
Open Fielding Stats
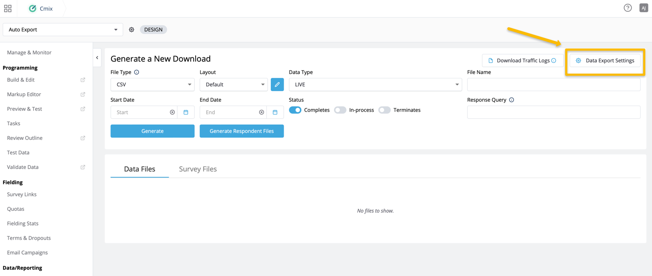click(23, 224)
